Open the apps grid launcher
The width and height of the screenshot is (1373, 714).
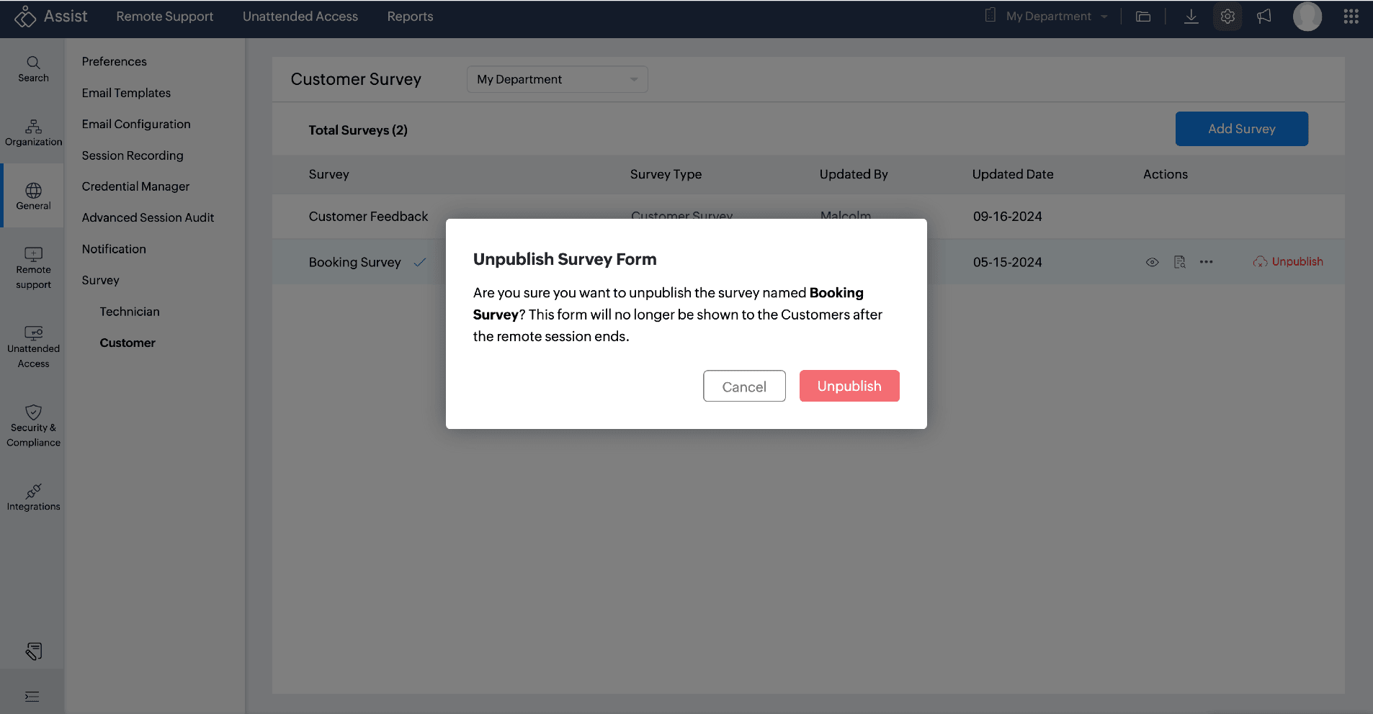point(1351,17)
